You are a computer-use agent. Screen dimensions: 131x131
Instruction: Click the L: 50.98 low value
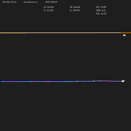[75, 10]
